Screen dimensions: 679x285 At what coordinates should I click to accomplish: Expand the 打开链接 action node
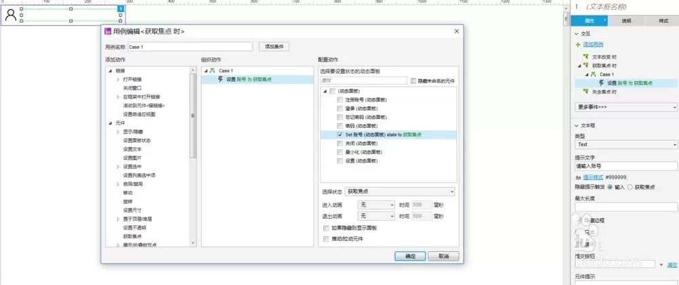tap(117, 79)
